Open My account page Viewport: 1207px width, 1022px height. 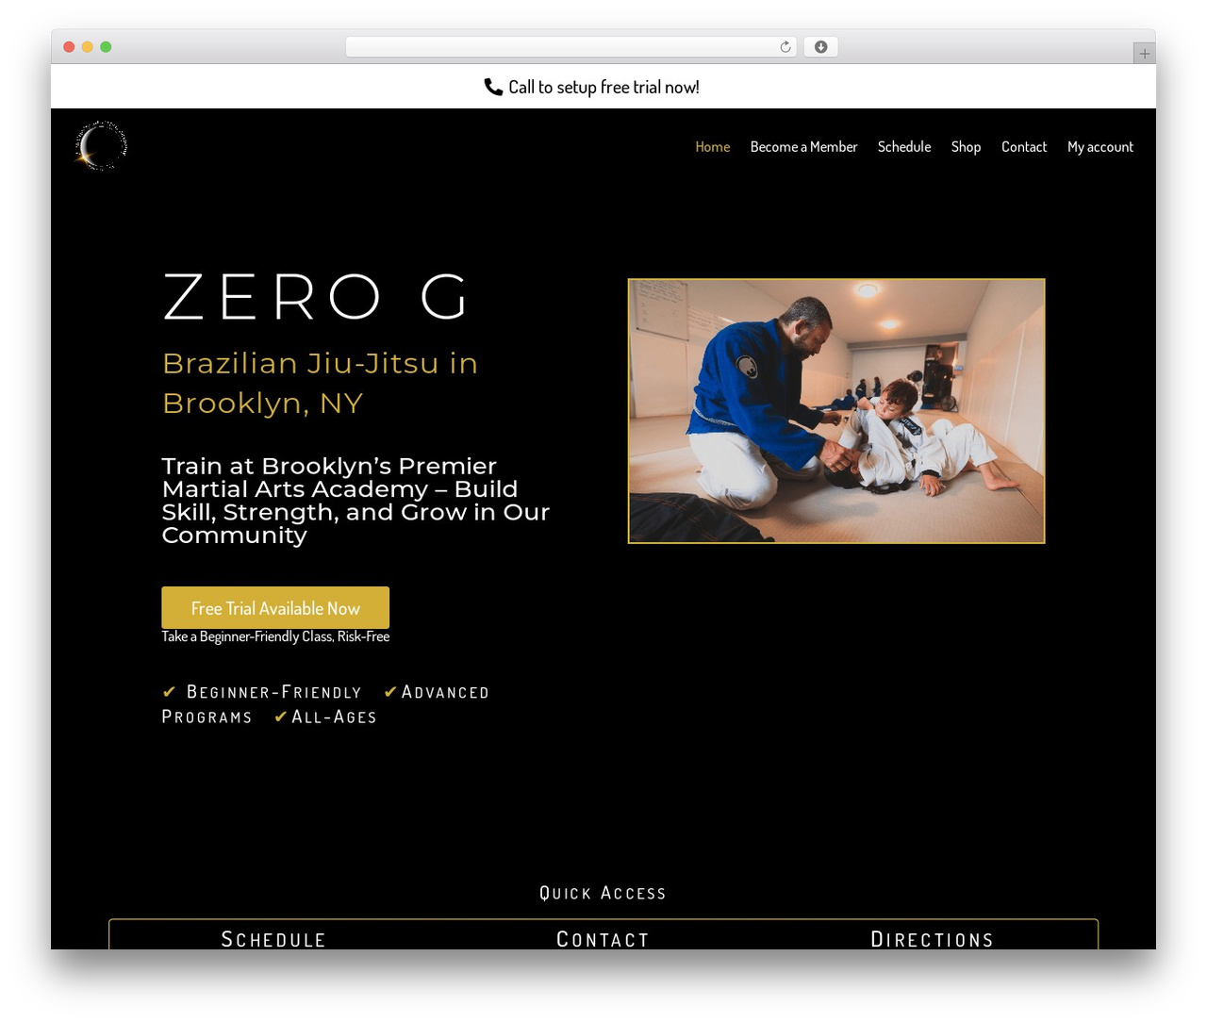[1100, 147]
